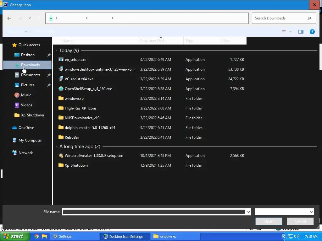Screen dimensions: 322x241
Task: Sort by the Size column header
Action: pyautogui.click(x=234, y=41)
